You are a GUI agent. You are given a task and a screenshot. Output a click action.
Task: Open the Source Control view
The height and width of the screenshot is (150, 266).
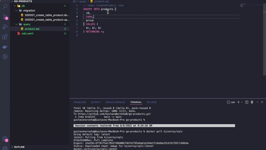click(5, 17)
